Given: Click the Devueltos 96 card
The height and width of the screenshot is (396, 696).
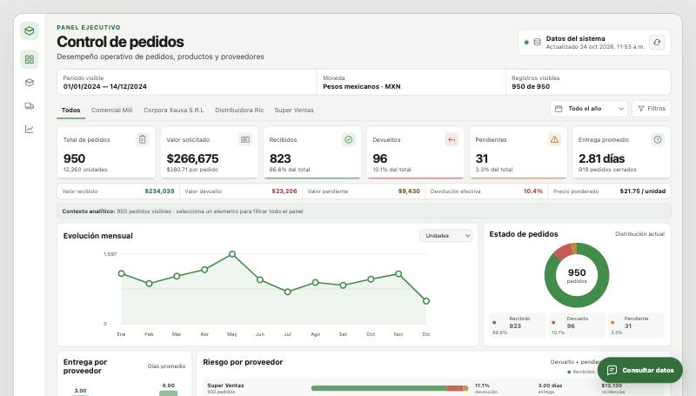Looking at the screenshot, I should click(x=416, y=152).
